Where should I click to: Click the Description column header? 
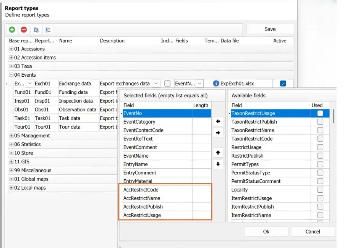pyautogui.click(x=112, y=41)
